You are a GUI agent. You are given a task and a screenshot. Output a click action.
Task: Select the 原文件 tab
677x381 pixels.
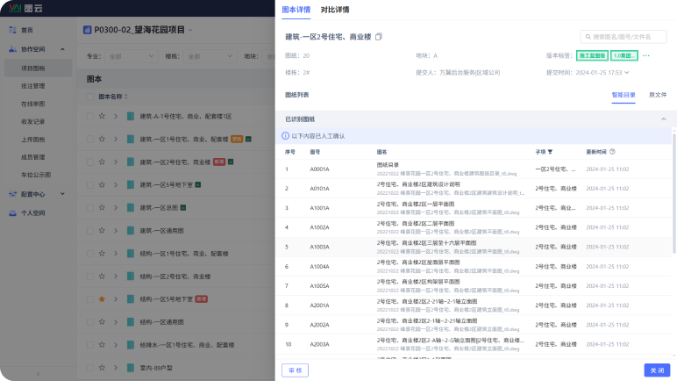pyautogui.click(x=657, y=94)
